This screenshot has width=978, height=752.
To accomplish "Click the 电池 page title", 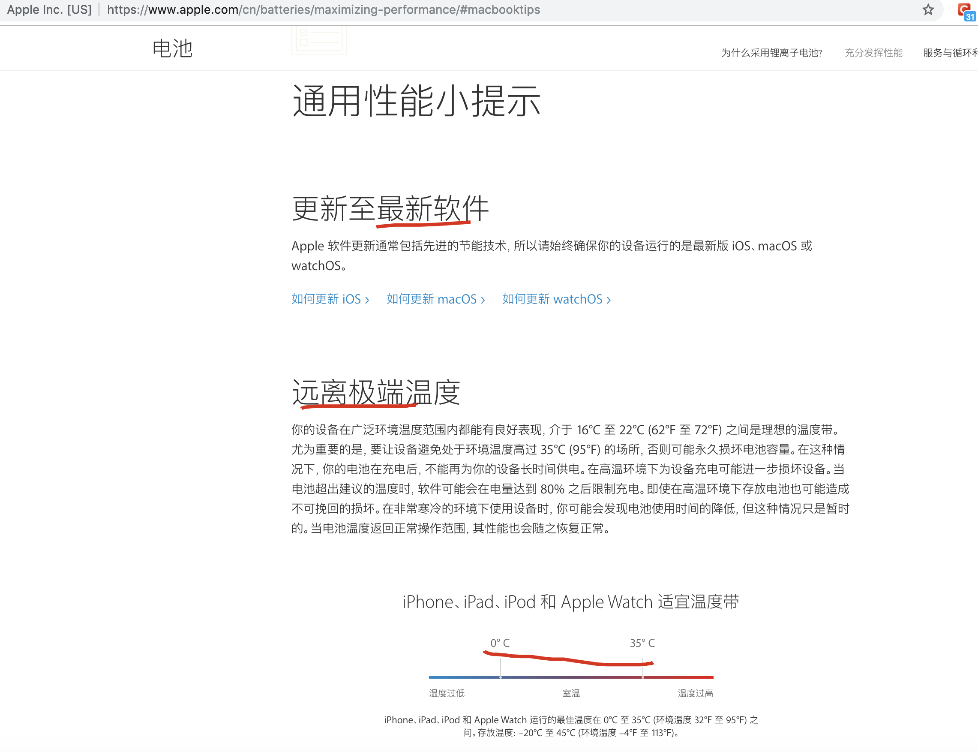I will (172, 48).
